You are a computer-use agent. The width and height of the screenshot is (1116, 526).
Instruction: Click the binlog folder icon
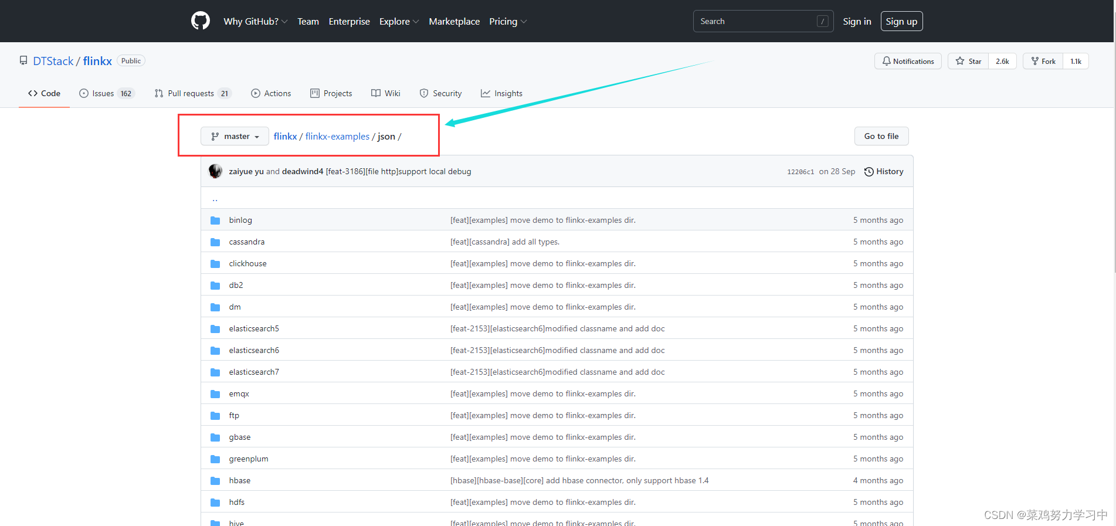click(215, 220)
